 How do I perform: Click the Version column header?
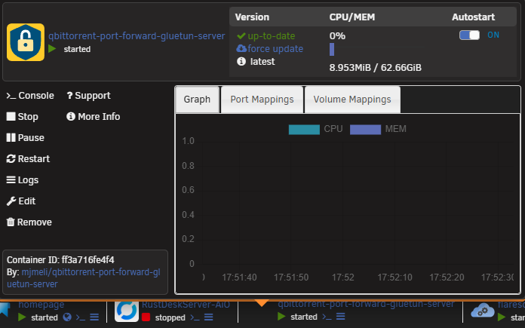point(252,17)
